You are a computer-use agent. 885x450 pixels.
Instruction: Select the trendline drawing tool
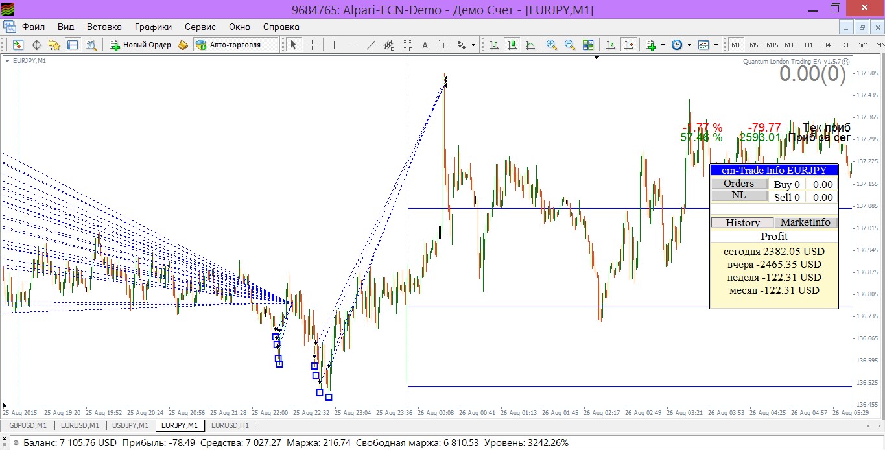370,45
